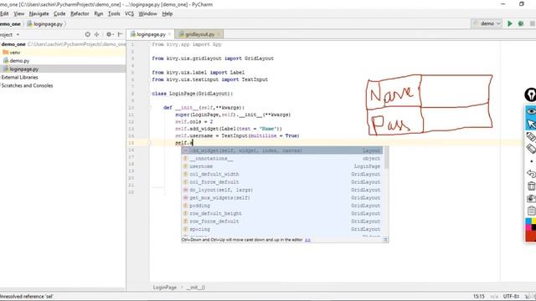Run the demo configuration with green play
This screenshot has height=301, width=536.
[x=510, y=23]
